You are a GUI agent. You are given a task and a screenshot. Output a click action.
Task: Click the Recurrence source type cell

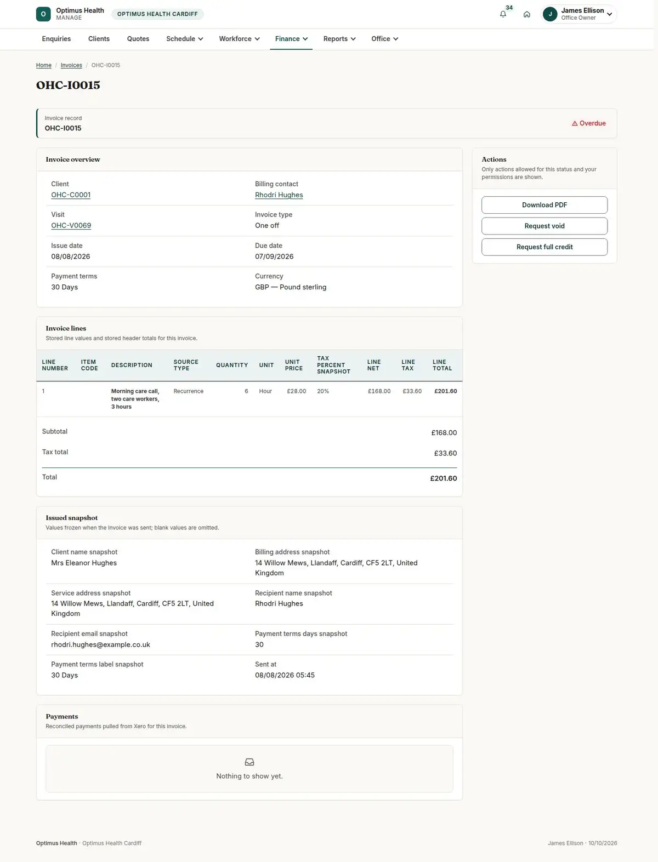coord(189,391)
